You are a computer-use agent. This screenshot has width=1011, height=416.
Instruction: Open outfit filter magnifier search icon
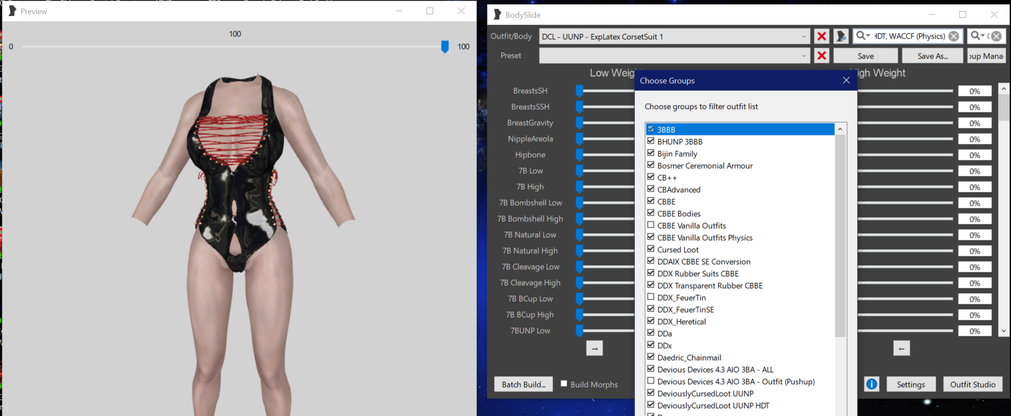[x=978, y=36]
